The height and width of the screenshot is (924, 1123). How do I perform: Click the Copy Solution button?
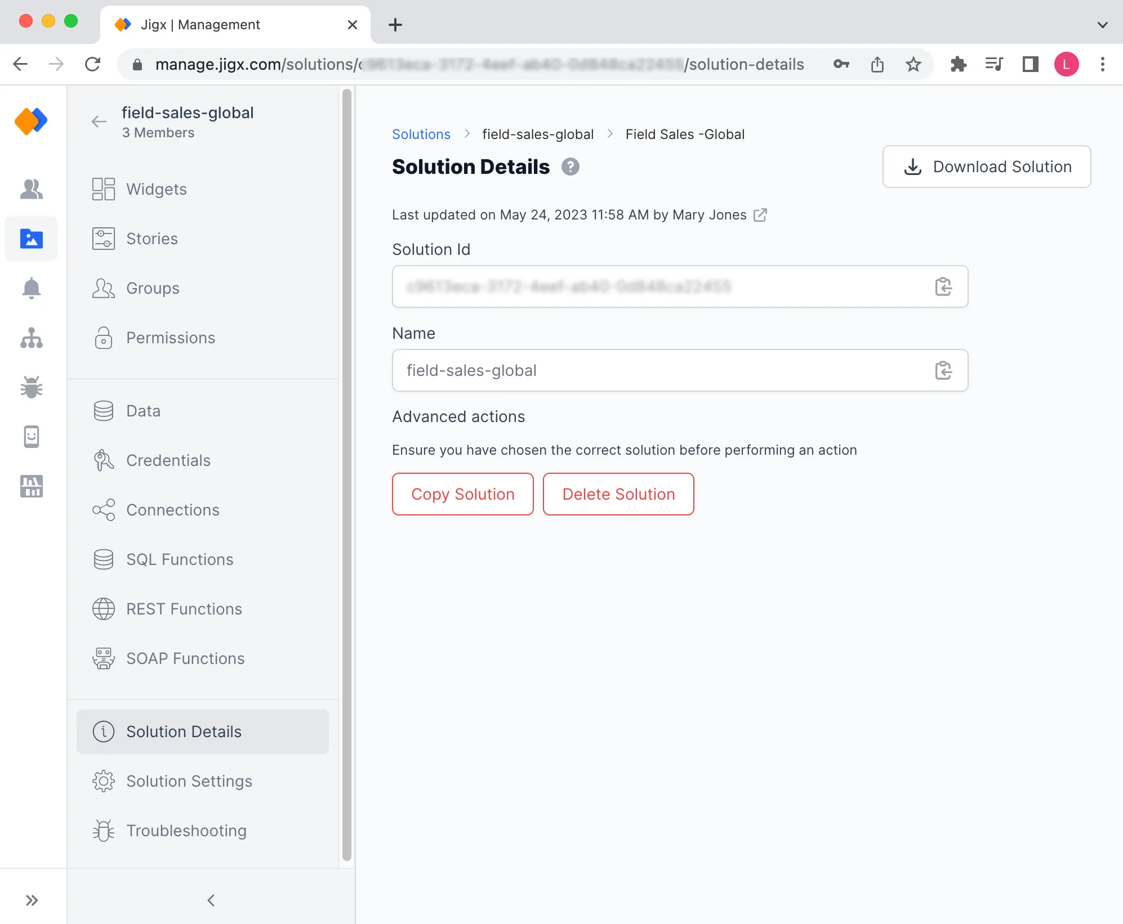(462, 494)
